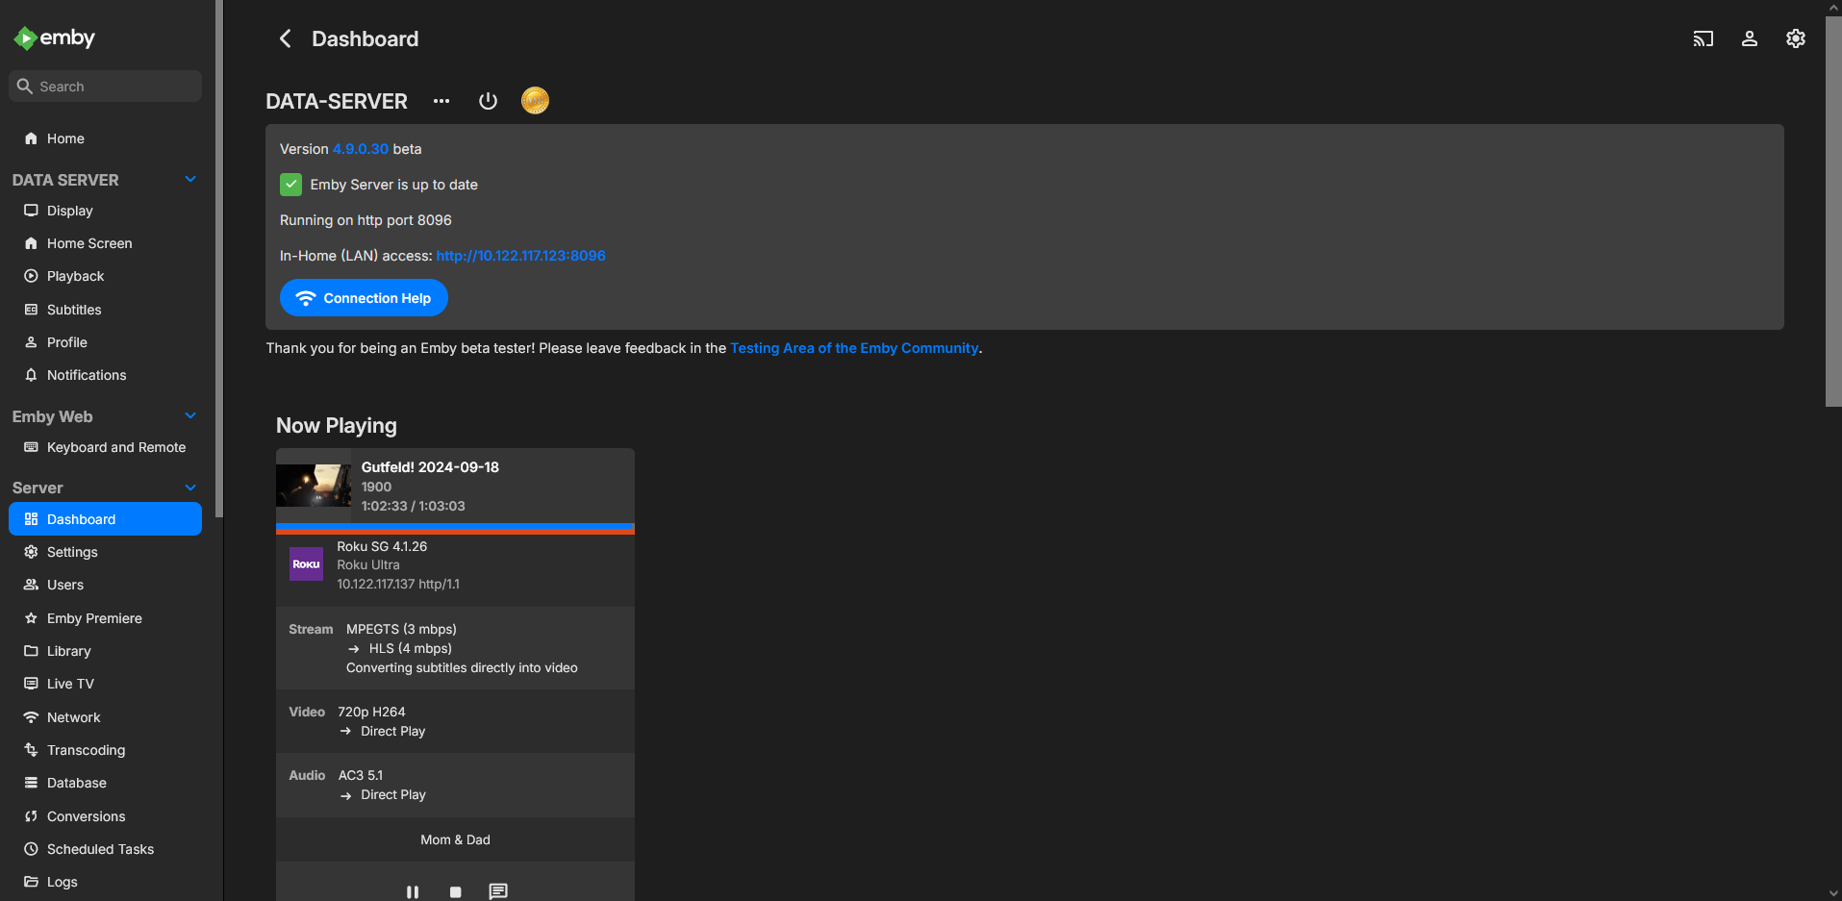Collapse the Emby Web sidebar section
Image resolution: width=1842 pixels, height=901 pixels.
190,416
